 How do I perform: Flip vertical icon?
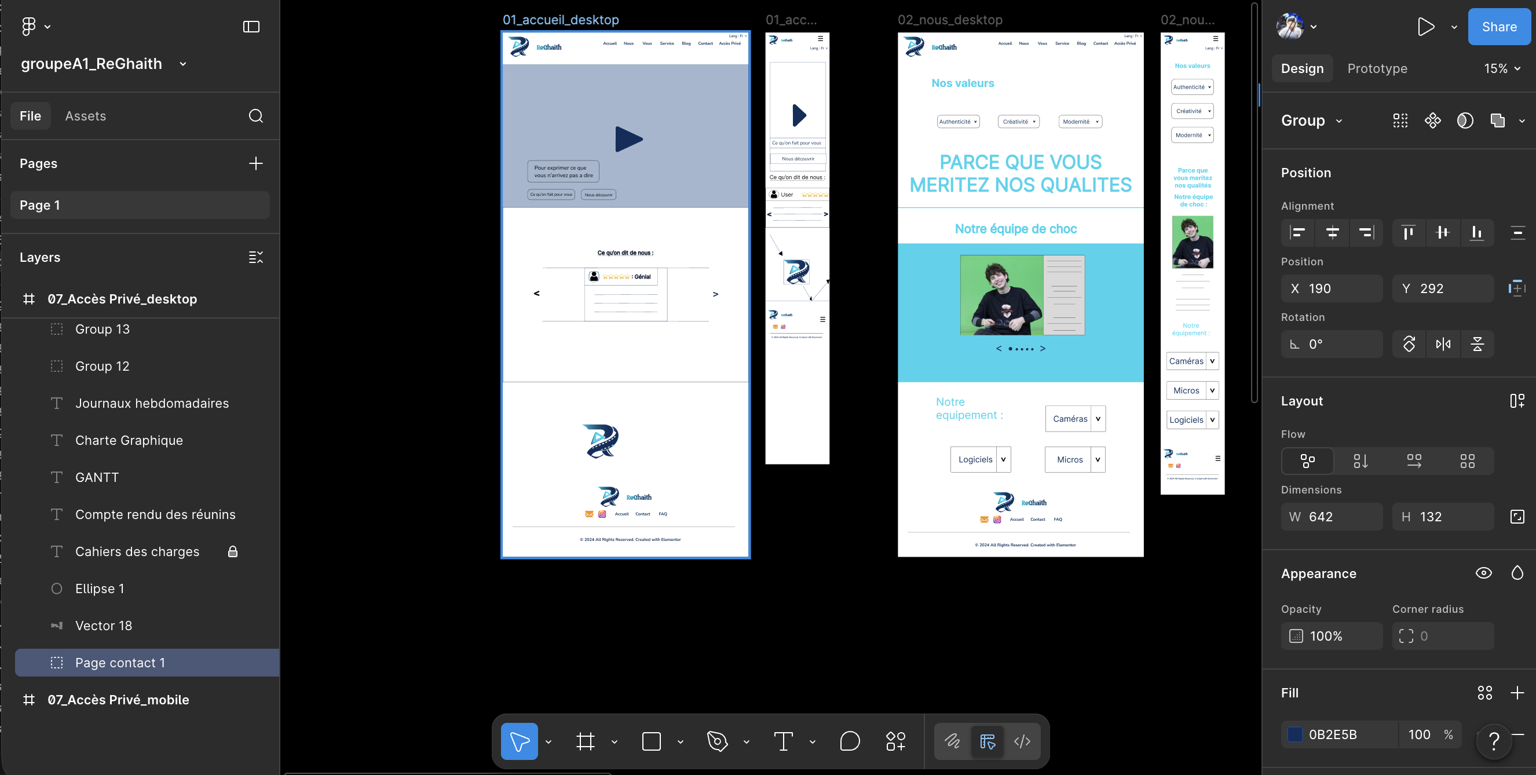click(1477, 344)
